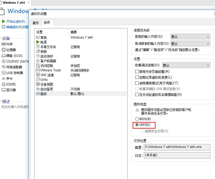Click 关闭时间同步 summary text

point(80,70)
